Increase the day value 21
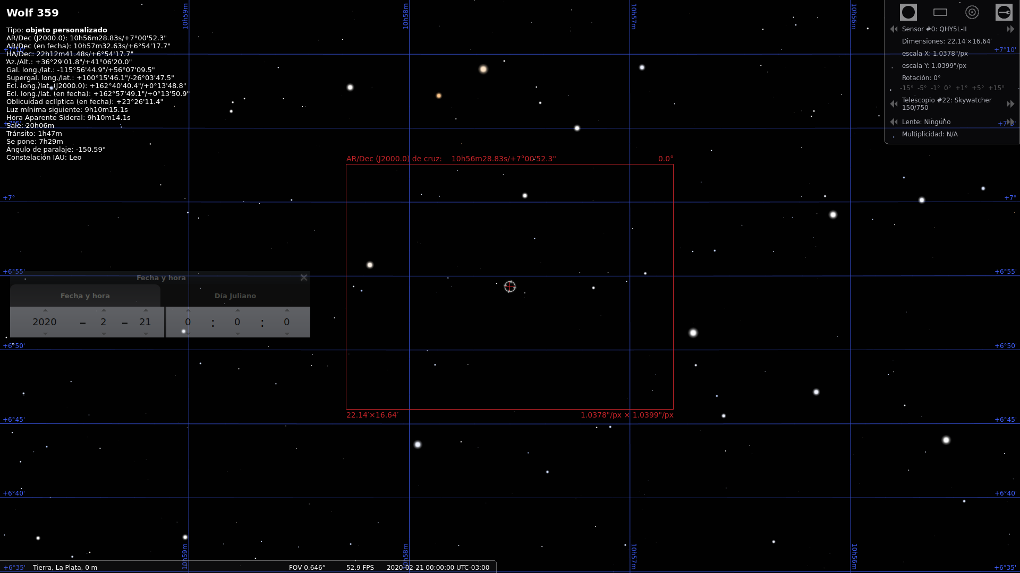 [x=146, y=310]
